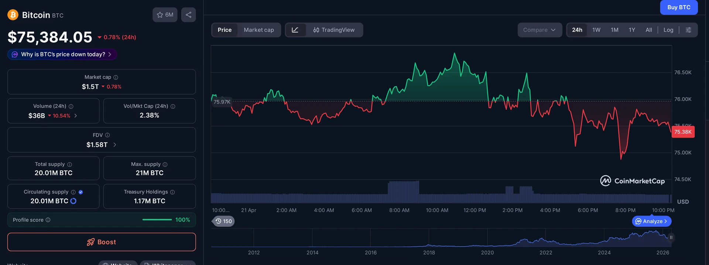Switch to the line chart icon view
Screen dimensions: 709x265
coord(295,30)
